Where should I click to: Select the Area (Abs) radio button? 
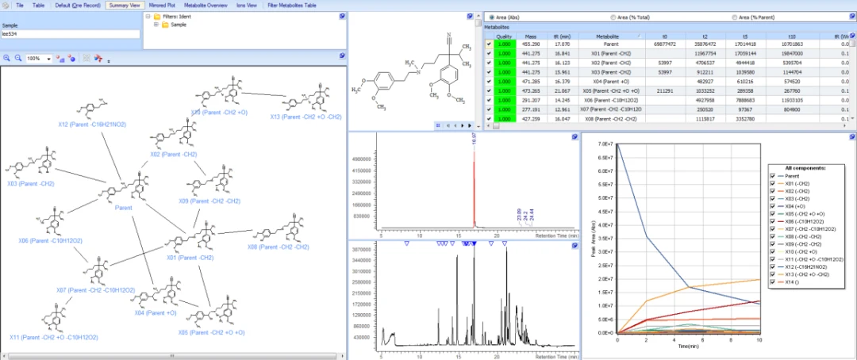(x=492, y=17)
